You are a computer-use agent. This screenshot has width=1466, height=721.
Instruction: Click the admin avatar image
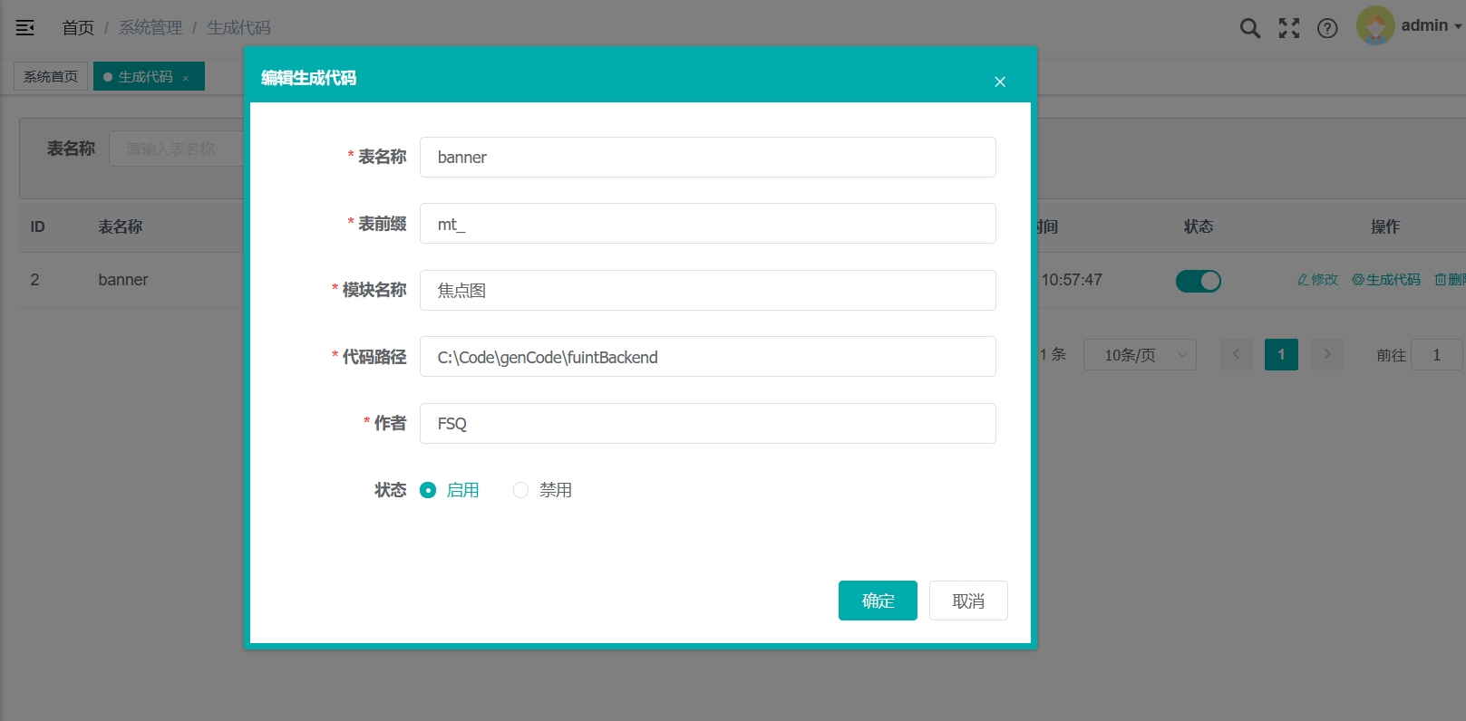(1375, 26)
